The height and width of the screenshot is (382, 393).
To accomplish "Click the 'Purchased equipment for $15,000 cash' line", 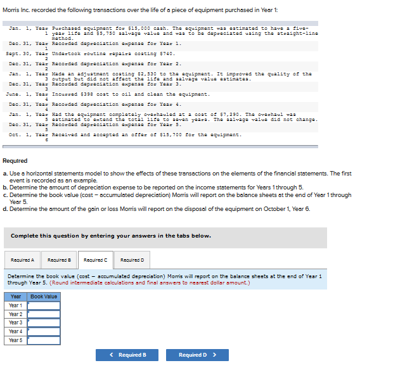I will pyautogui.click(x=185, y=34).
